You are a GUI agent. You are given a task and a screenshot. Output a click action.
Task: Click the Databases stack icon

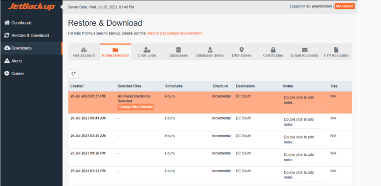tap(179, 50)
